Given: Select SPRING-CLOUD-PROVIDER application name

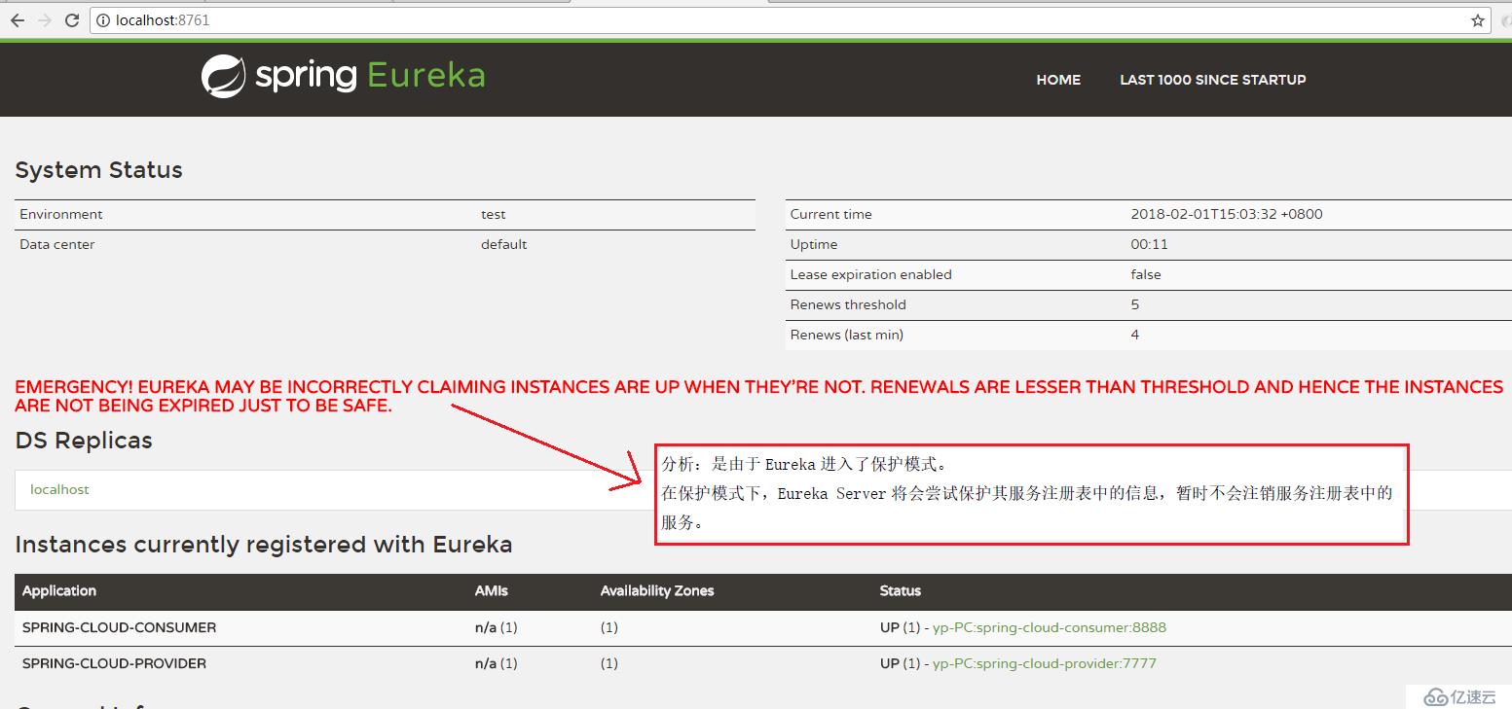Looking at the screenshot, I should 114,663.
